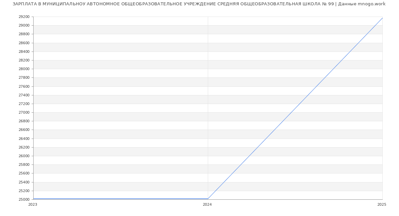This screenshot has height=216, width=399.
Task: Click the 28000 y-axis label
Action: pos(24,69)
